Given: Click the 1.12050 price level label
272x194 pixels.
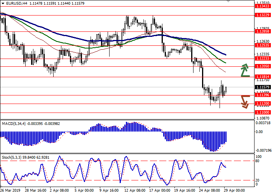Looking at the screenshot, I should click(263, 66).
